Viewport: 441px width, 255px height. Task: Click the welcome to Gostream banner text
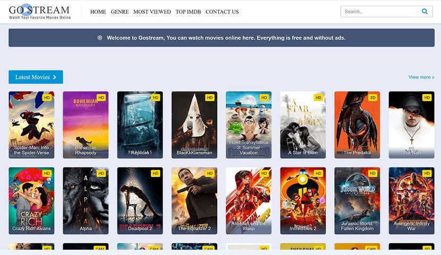226,38
